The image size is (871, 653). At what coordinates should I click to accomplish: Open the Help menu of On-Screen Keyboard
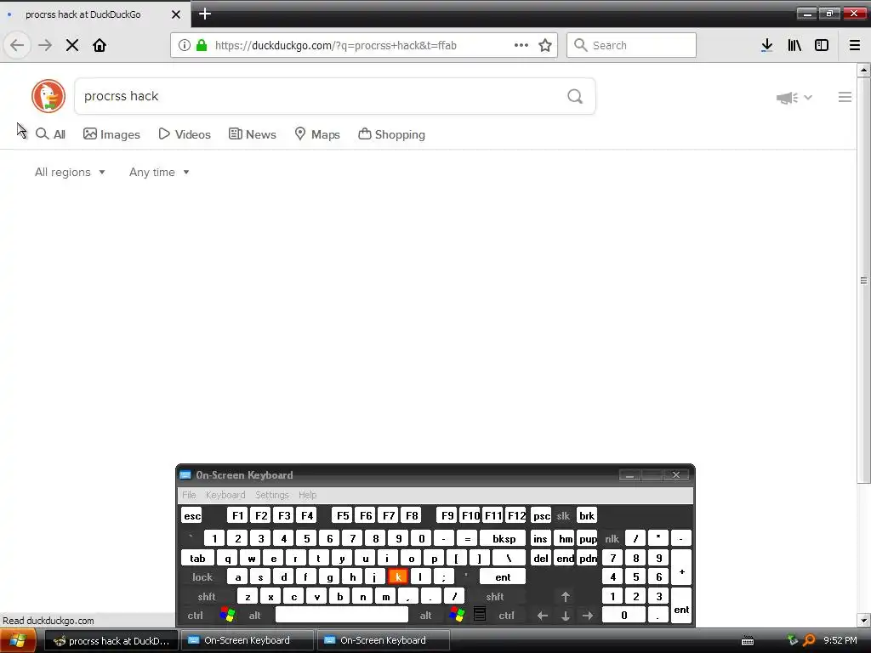click(307, 495)
